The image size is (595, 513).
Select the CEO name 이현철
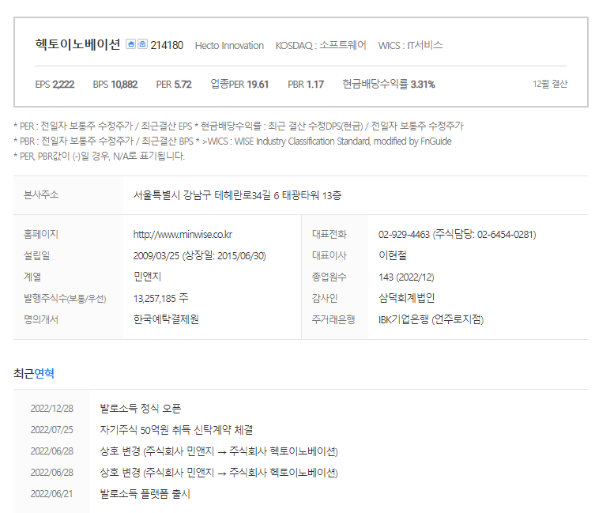[393, 255]
